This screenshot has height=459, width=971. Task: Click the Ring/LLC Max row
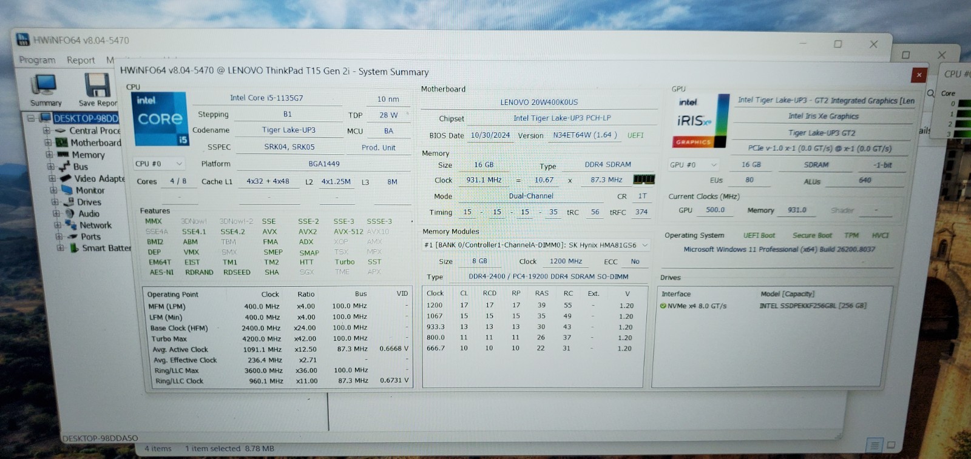(x=278, y=370)
